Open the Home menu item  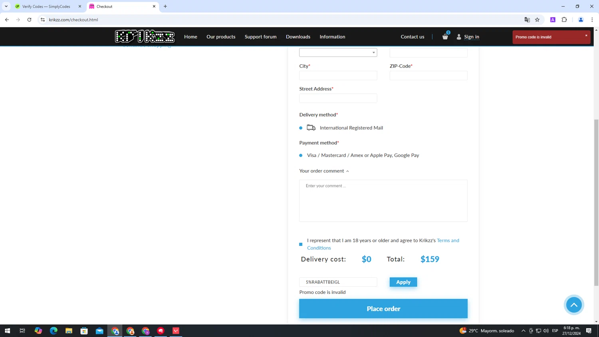(190, 37)
